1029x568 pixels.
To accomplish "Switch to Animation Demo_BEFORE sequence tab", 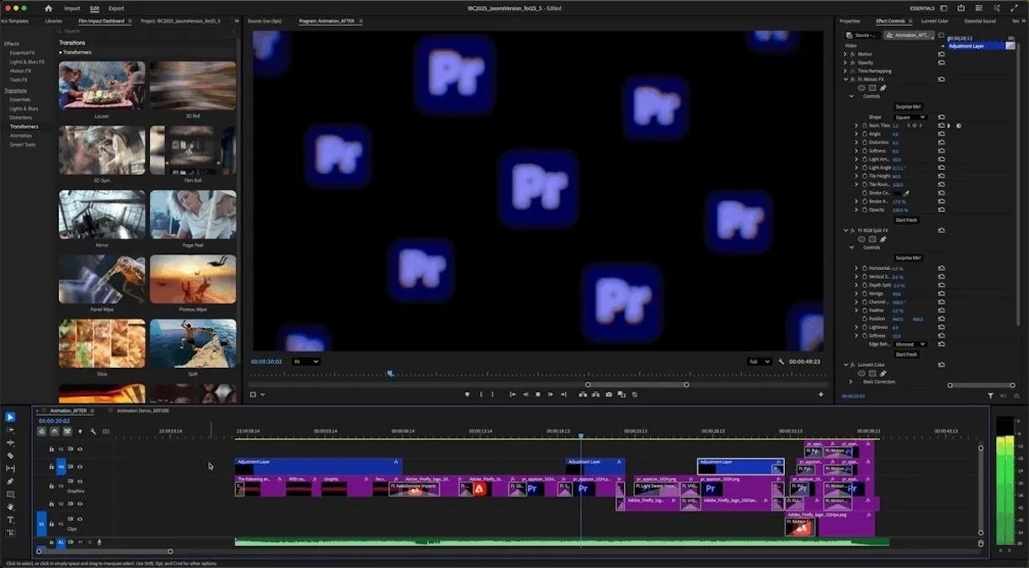I will pos(143,411).
